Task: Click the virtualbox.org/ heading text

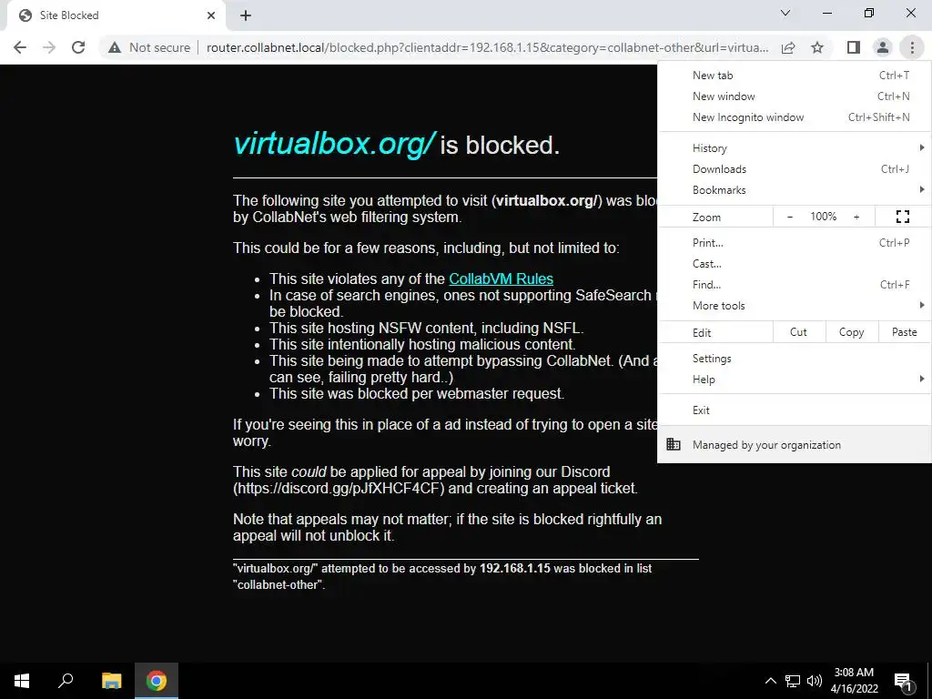Action: point(335,144)
